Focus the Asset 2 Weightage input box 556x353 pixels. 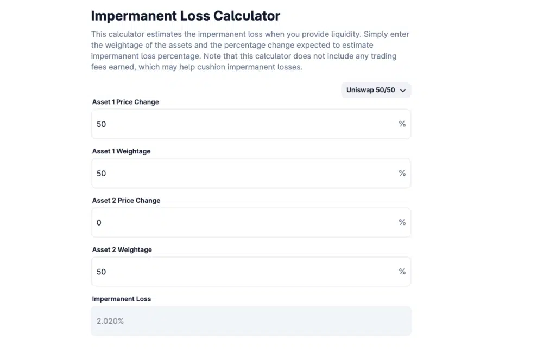(244, 272)
